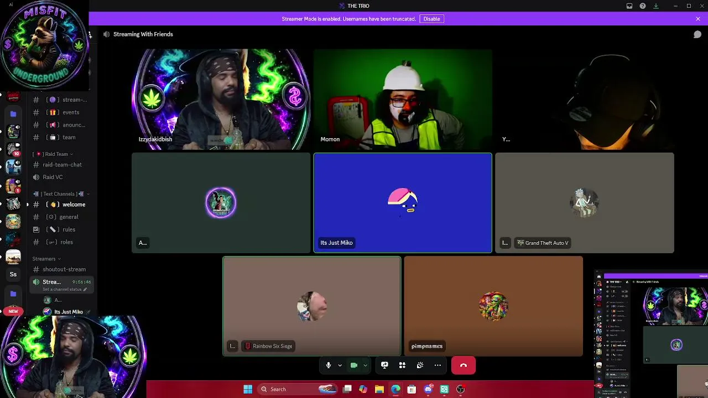
Task: Open the server with 10 notifications badge
Action: tap(13, 149)
